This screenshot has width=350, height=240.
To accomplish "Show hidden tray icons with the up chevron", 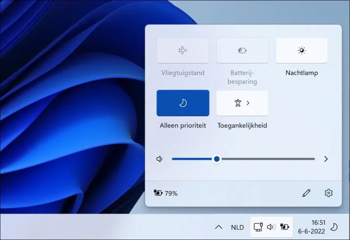I will tap(219, 227).
